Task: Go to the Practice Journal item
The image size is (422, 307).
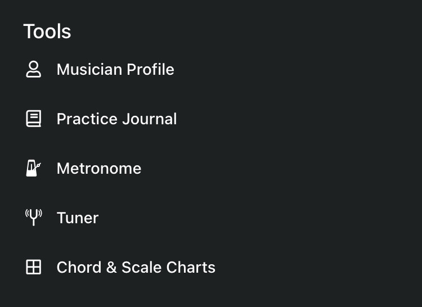Action: pyautogui.click(x=211, y=119)
